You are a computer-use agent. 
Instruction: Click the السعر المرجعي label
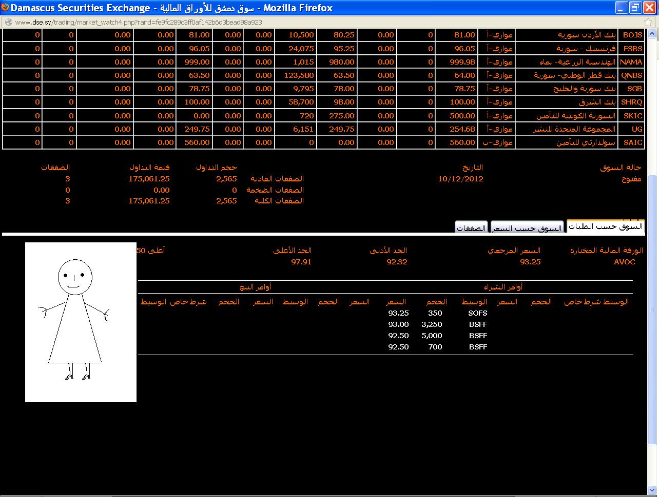[x=514, y=251]
